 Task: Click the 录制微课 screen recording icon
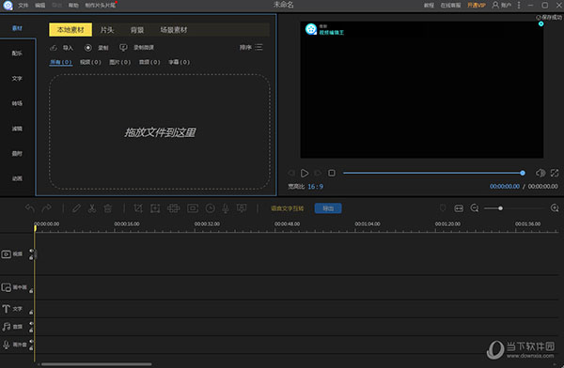tap(123, 48)
